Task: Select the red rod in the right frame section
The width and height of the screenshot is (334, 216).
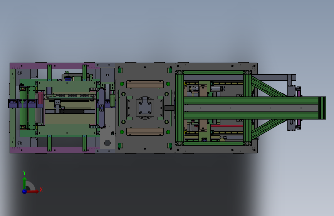Action: coord(227,126)
